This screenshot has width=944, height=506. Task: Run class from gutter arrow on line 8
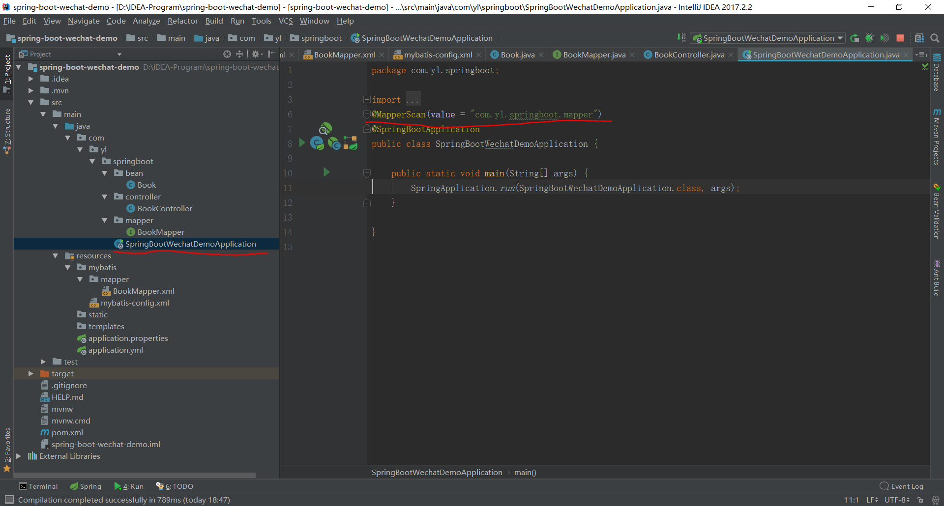(x=302, y=143)
